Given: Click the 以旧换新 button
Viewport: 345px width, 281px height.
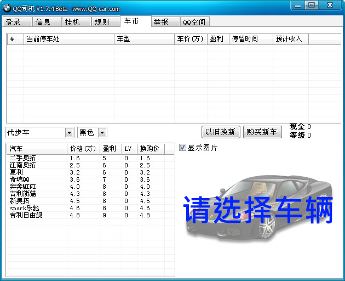Looking at the screenshot, I should coord(221,132).
